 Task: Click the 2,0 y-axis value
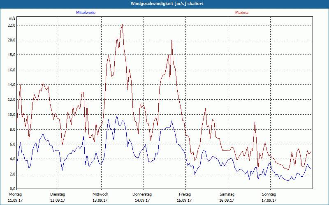tap(13, 174)
